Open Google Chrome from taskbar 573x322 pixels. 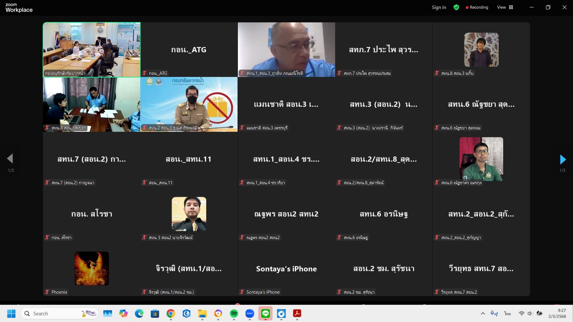tap(171, 314)
